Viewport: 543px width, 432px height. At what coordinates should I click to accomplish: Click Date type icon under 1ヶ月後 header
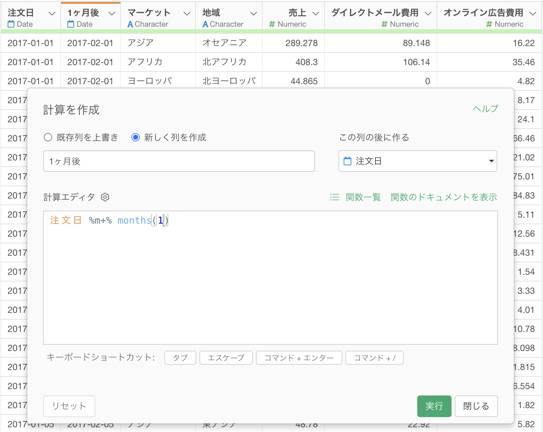tap(71, 24)
